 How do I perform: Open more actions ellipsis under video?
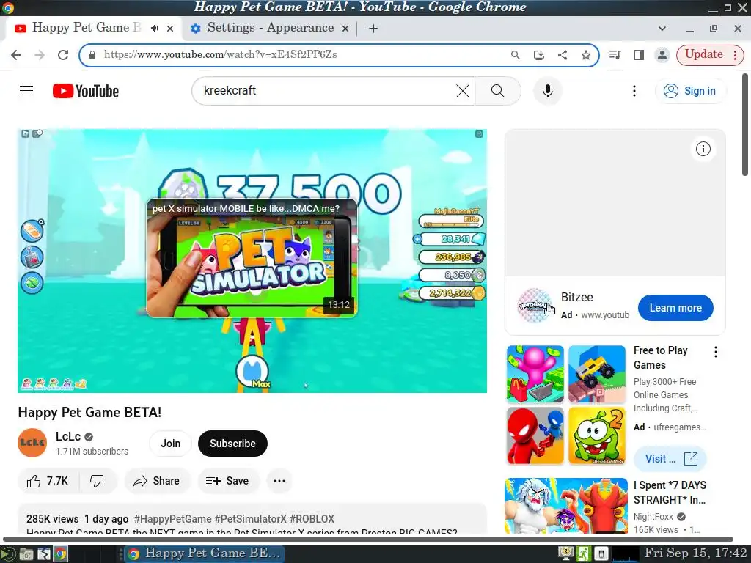point(279,481)
